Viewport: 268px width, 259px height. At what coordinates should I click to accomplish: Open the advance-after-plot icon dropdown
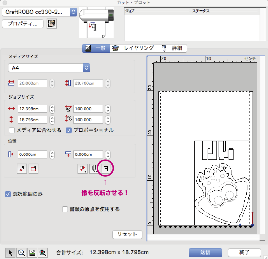tap(83, 169)
